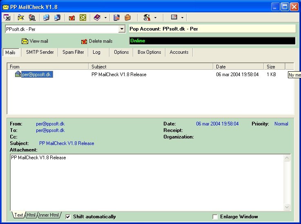Switch the message view to the Text tab

pyautogui.click(x=19, y=215)
